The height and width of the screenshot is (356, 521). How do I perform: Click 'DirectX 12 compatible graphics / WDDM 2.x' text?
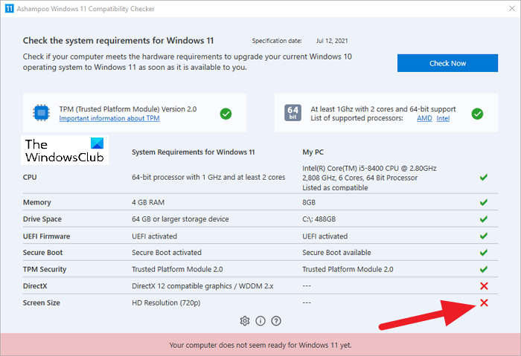(202, 286)
